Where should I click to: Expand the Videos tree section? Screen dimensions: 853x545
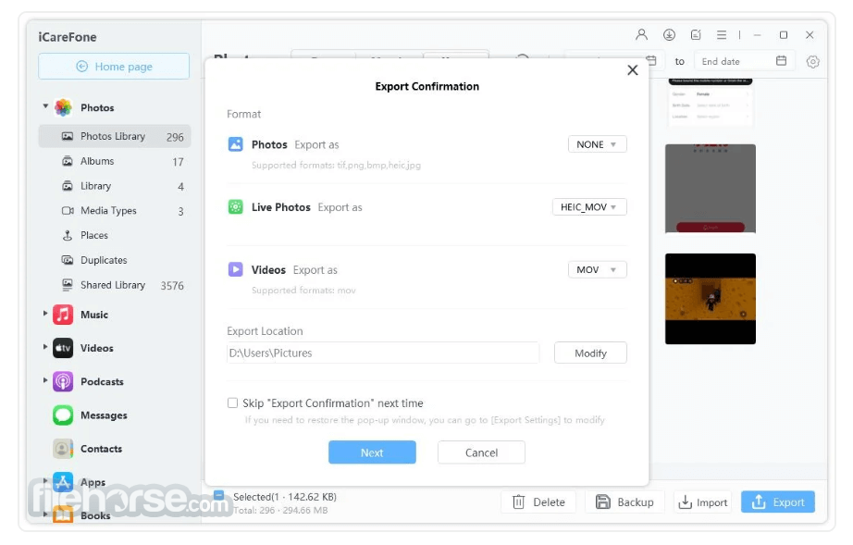point(45,347)
